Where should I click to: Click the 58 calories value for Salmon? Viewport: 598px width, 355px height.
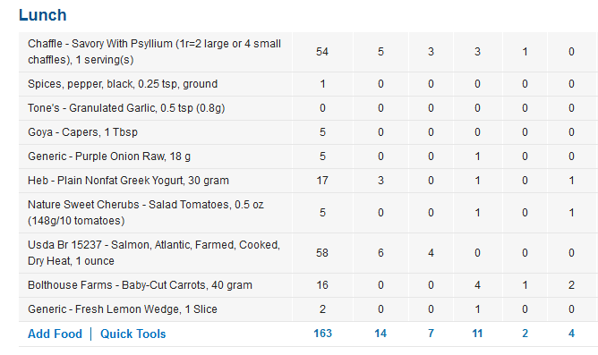pyautogui.click(x=322, y=253)
